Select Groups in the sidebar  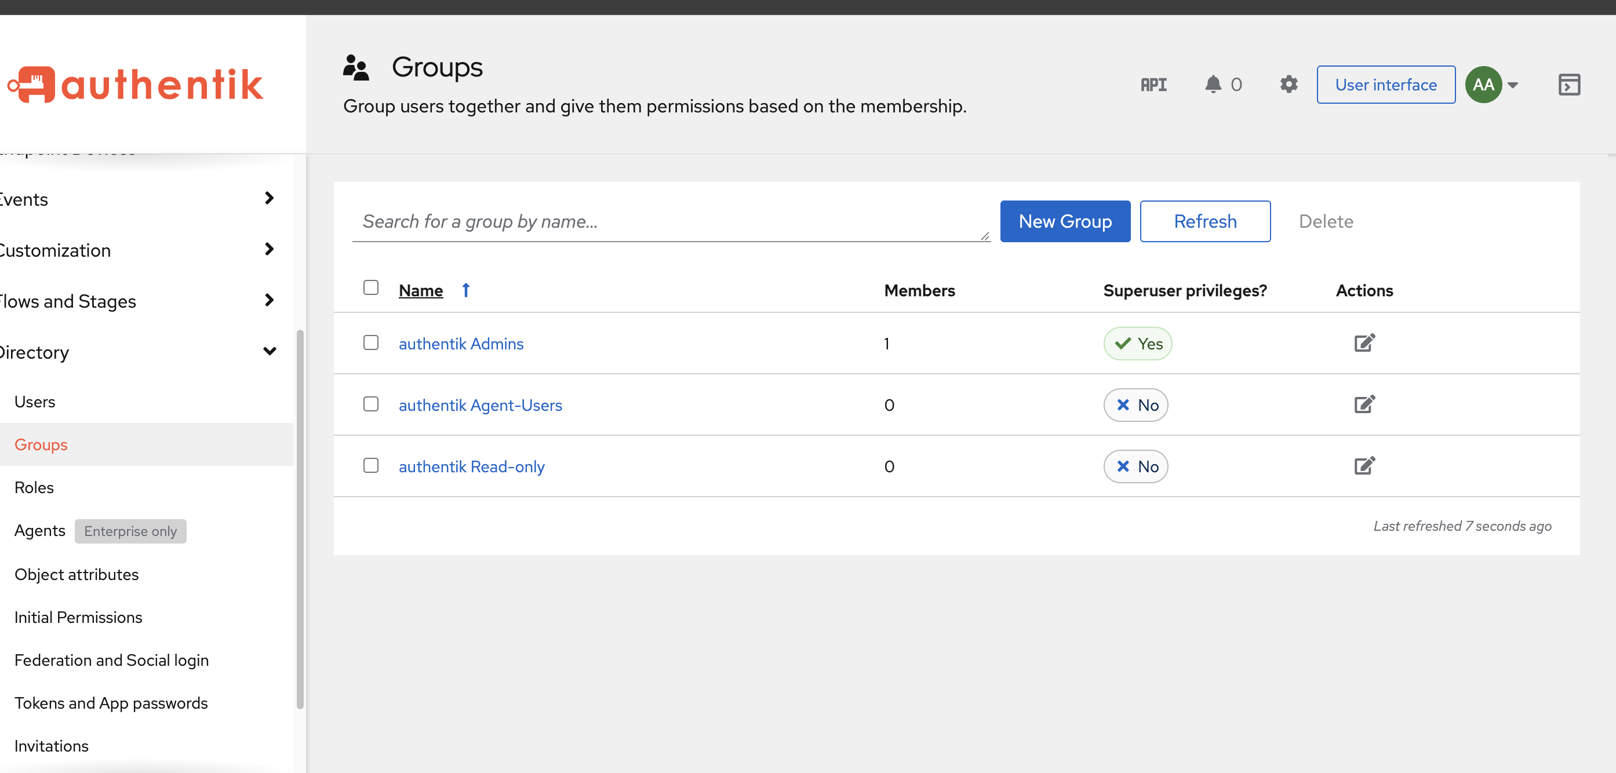[x=146, y=444]
